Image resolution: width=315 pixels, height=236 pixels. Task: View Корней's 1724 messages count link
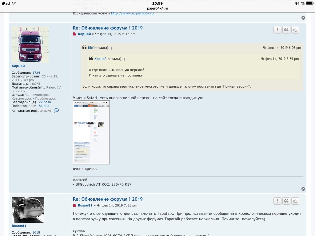36,73
